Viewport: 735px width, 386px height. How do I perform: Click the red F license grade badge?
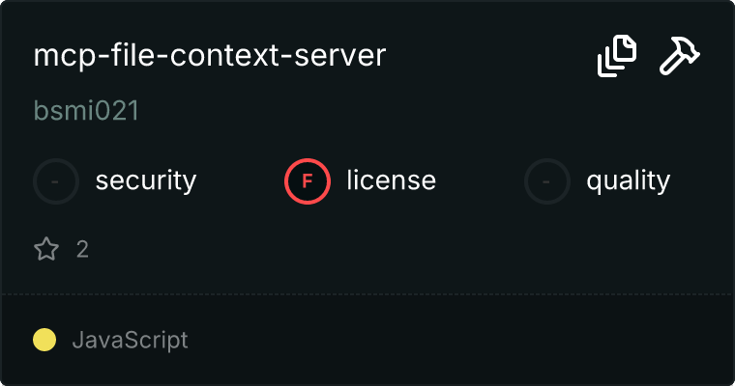click(x=308, y=180)
